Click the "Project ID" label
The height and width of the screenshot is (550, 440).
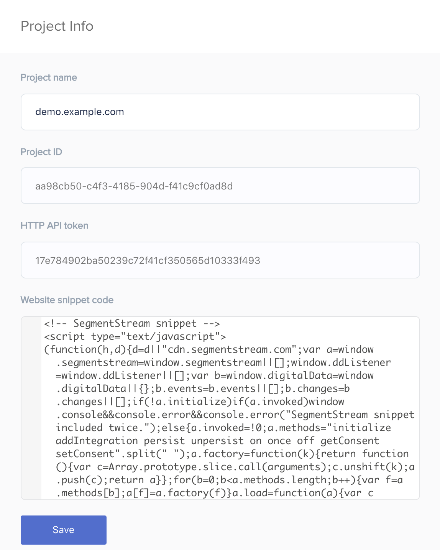(x=41, y=152)
